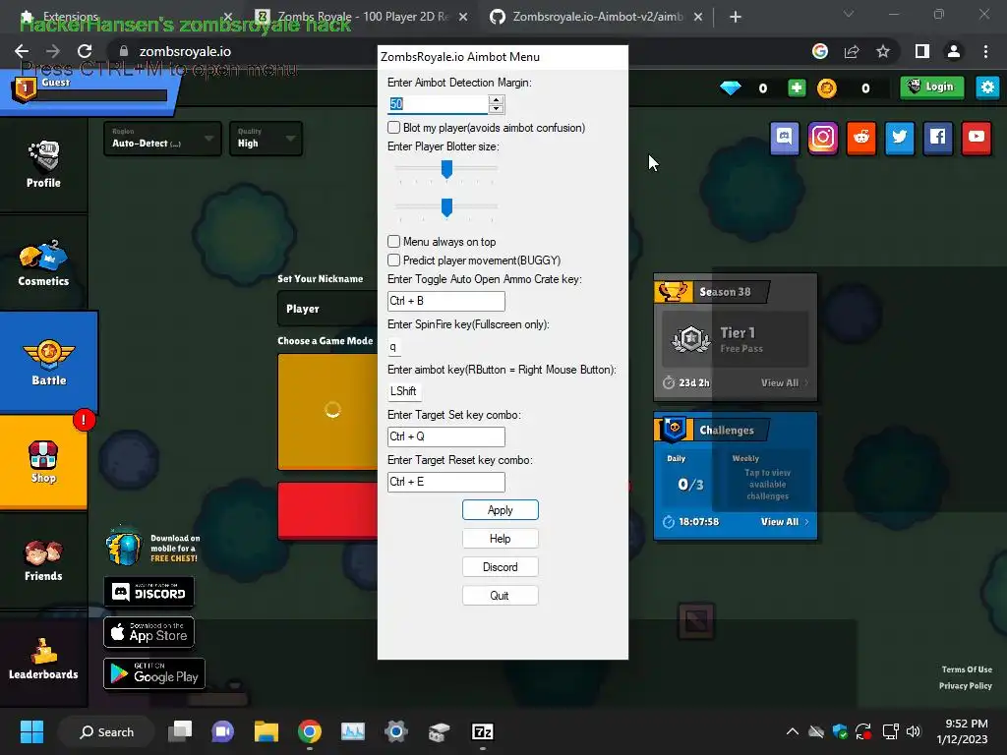Click the taskbar Search box
The height and width of the screenshot is (755, 1007).
tap(106, 731)
